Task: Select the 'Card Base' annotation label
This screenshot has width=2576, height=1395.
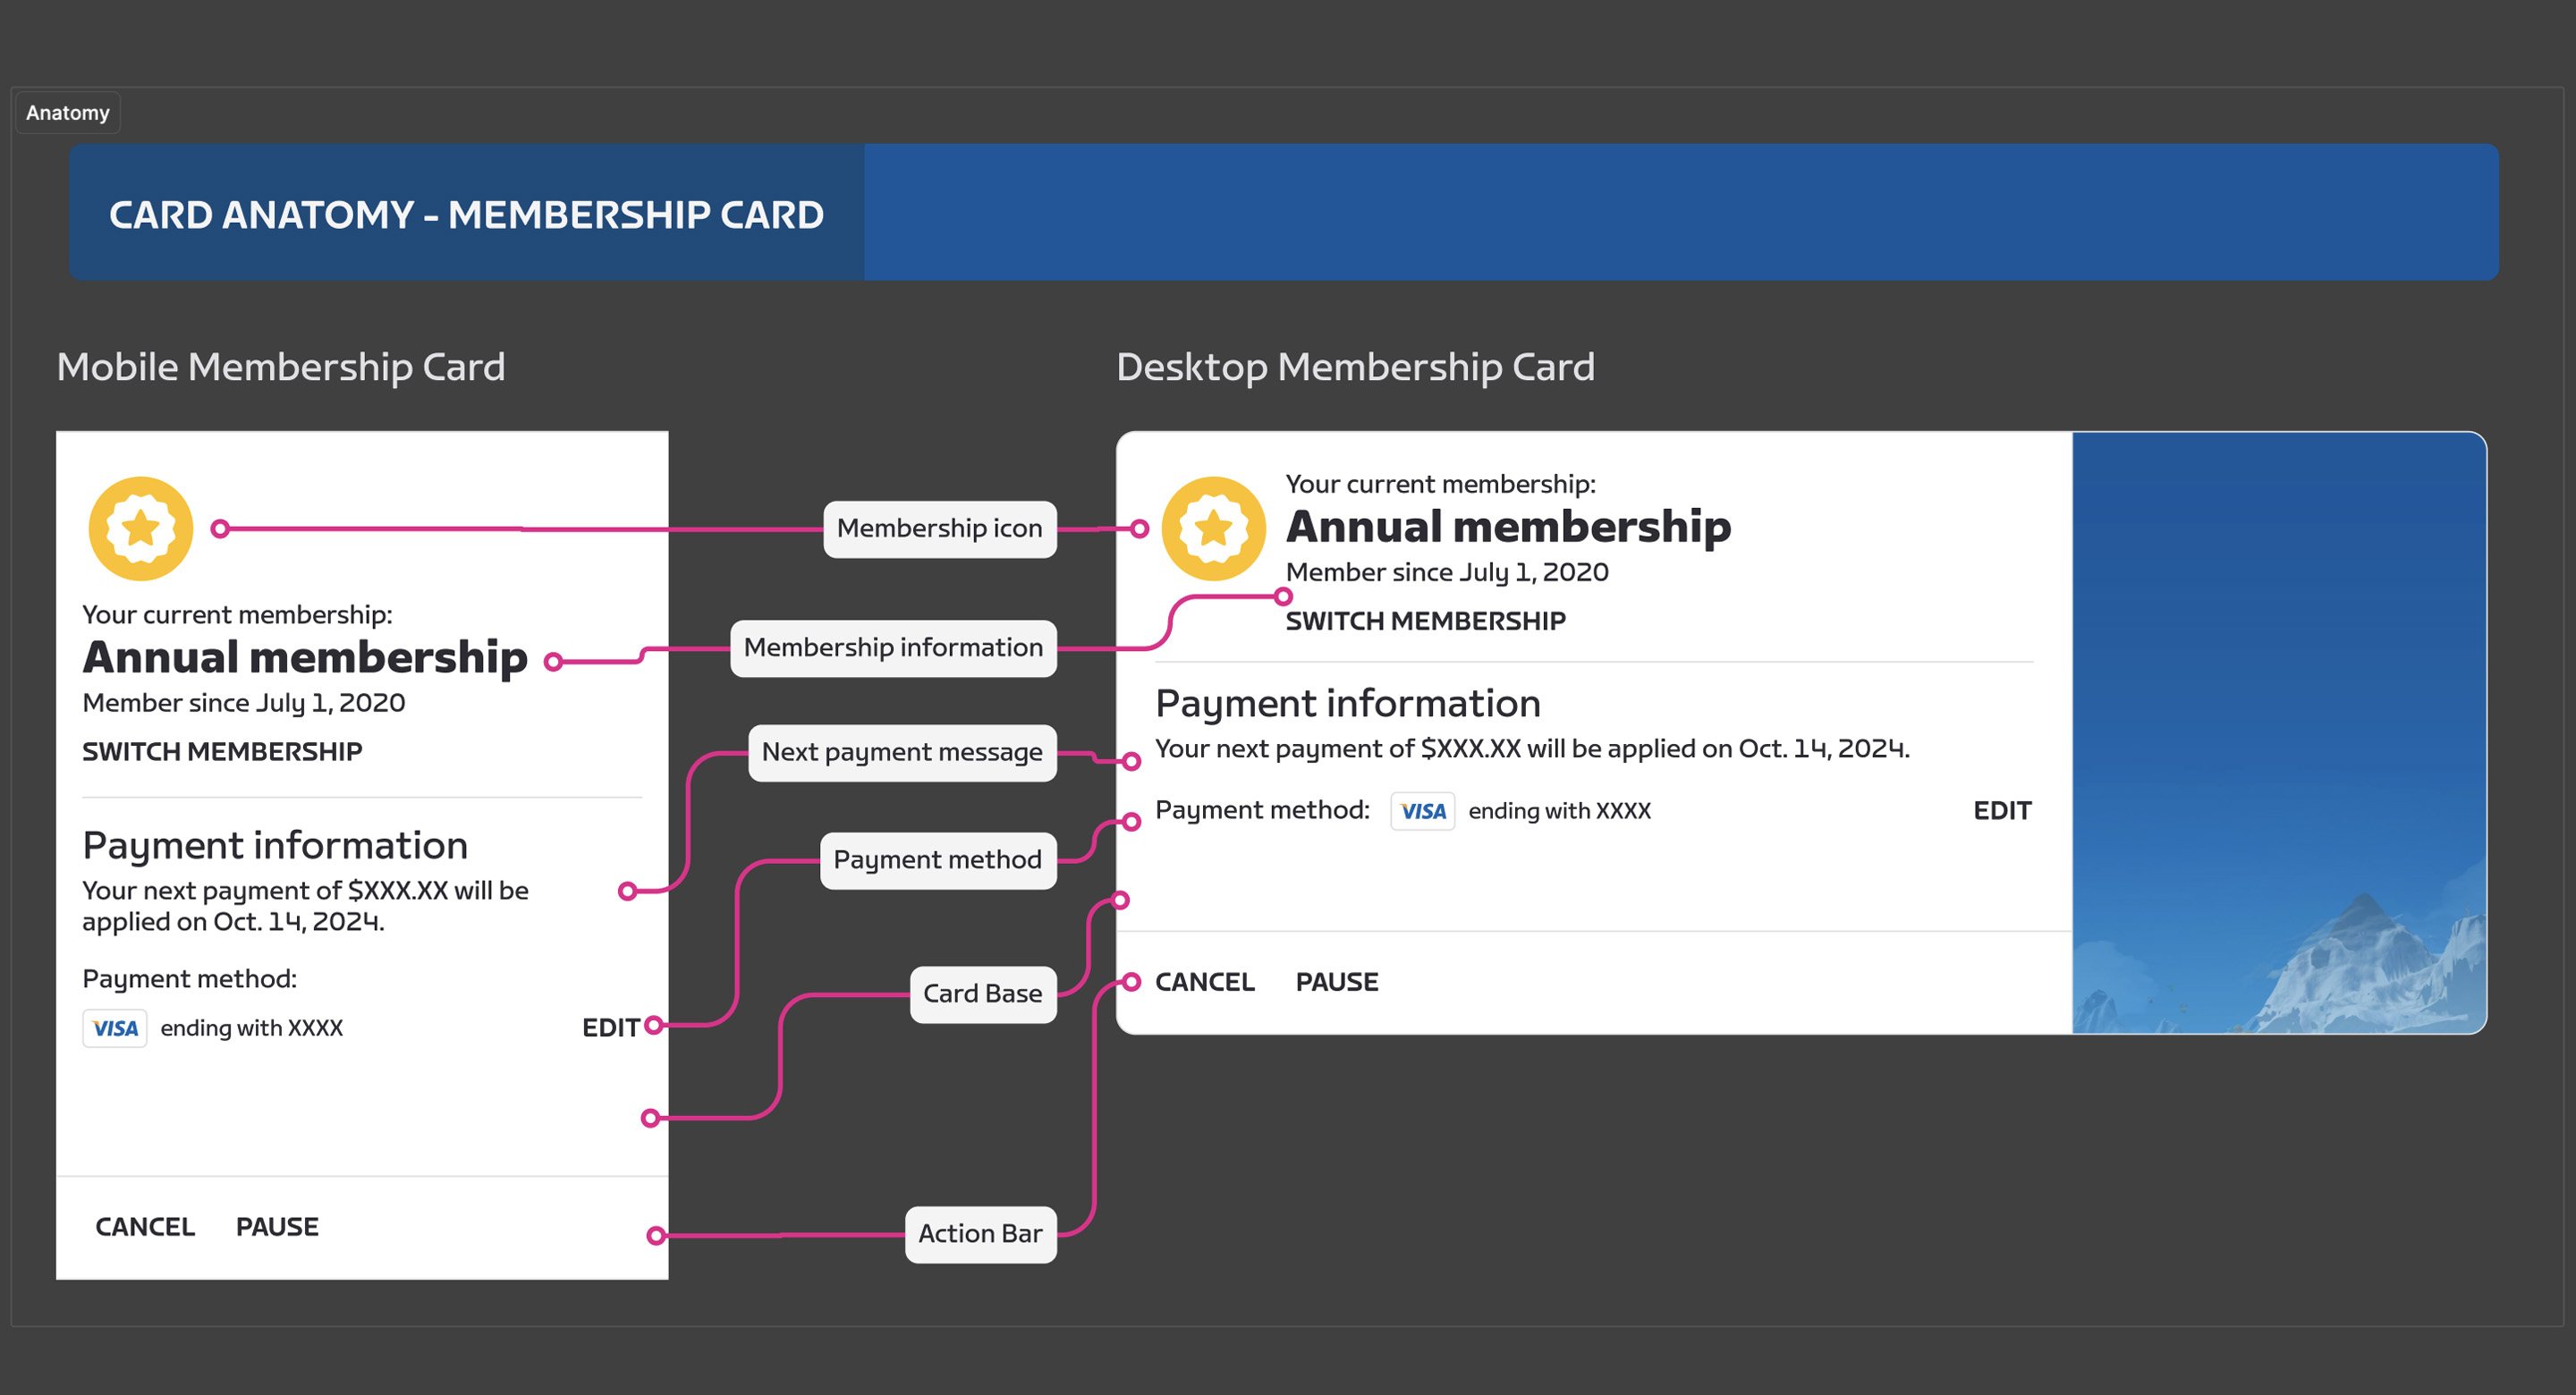Action: pos(982,994)
